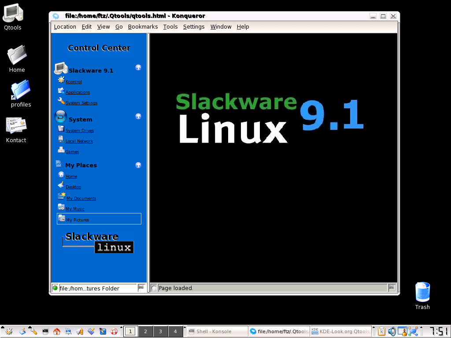
Task: Follow the My Documents link
Action: (x=81, y=198)
